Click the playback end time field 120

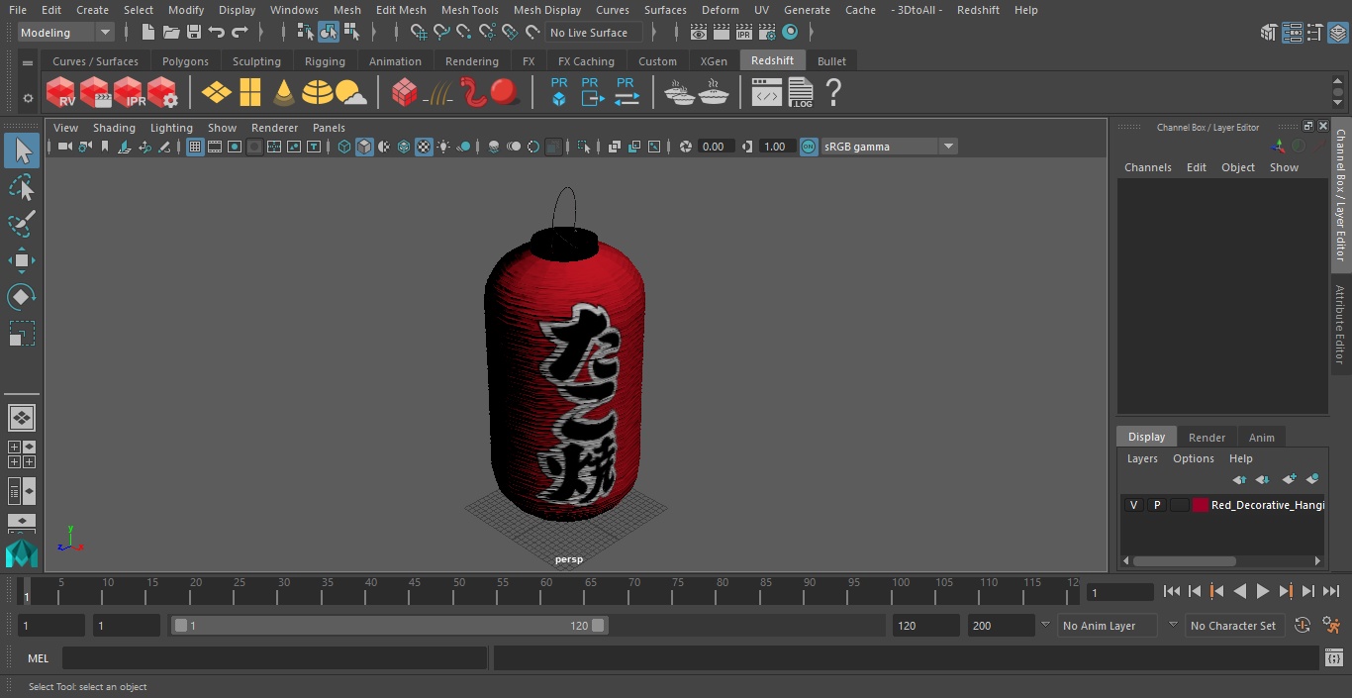(925, 626)
